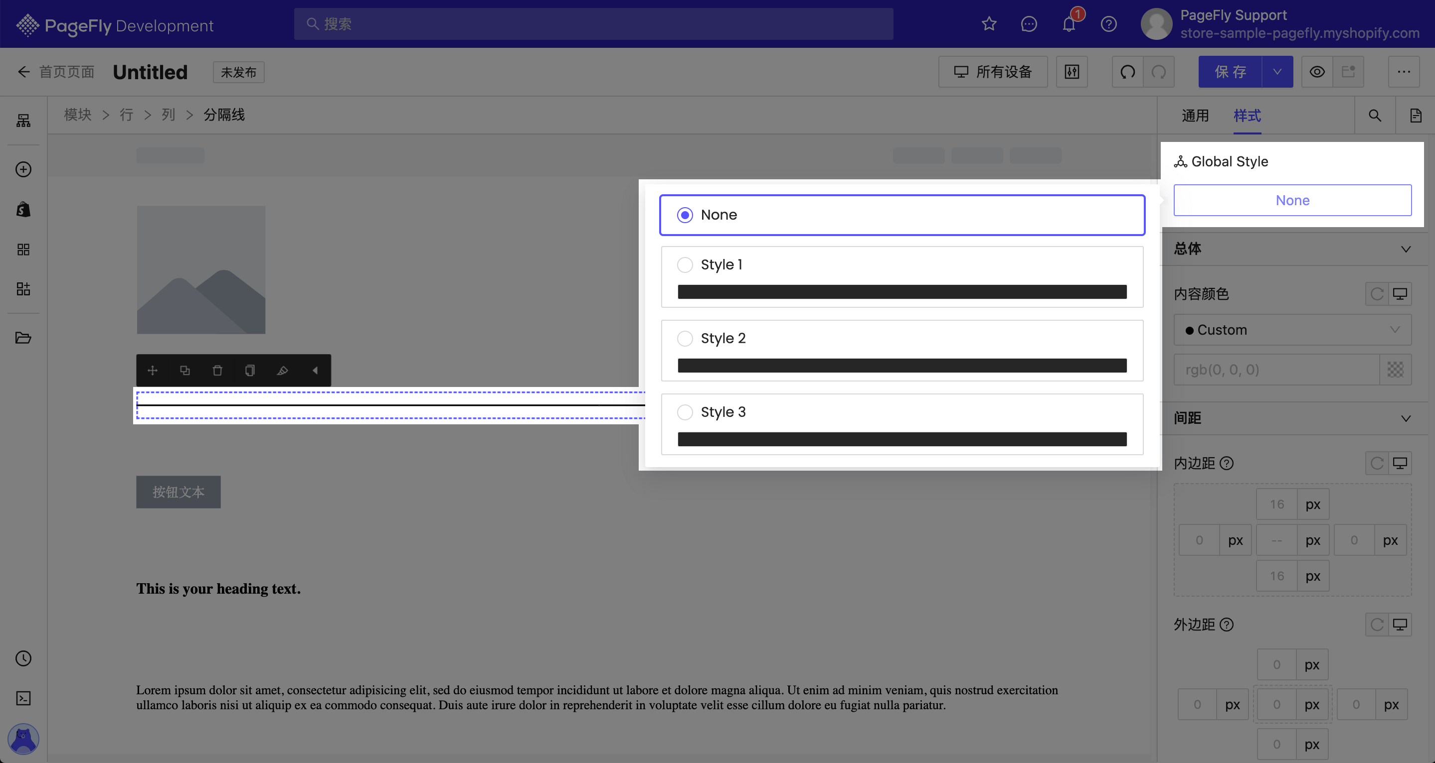This screenshot has width=1435, height=763.
Task: Click search icon in inspector panel
Action: coord(1375,115)
